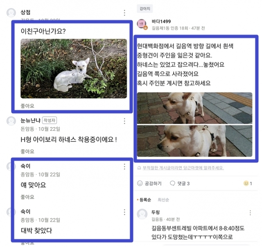The image size is (262, 247).
Task: Open the three-dot menu on 숙이's '대박 찾았다' comment
Action: click(124, 212)
